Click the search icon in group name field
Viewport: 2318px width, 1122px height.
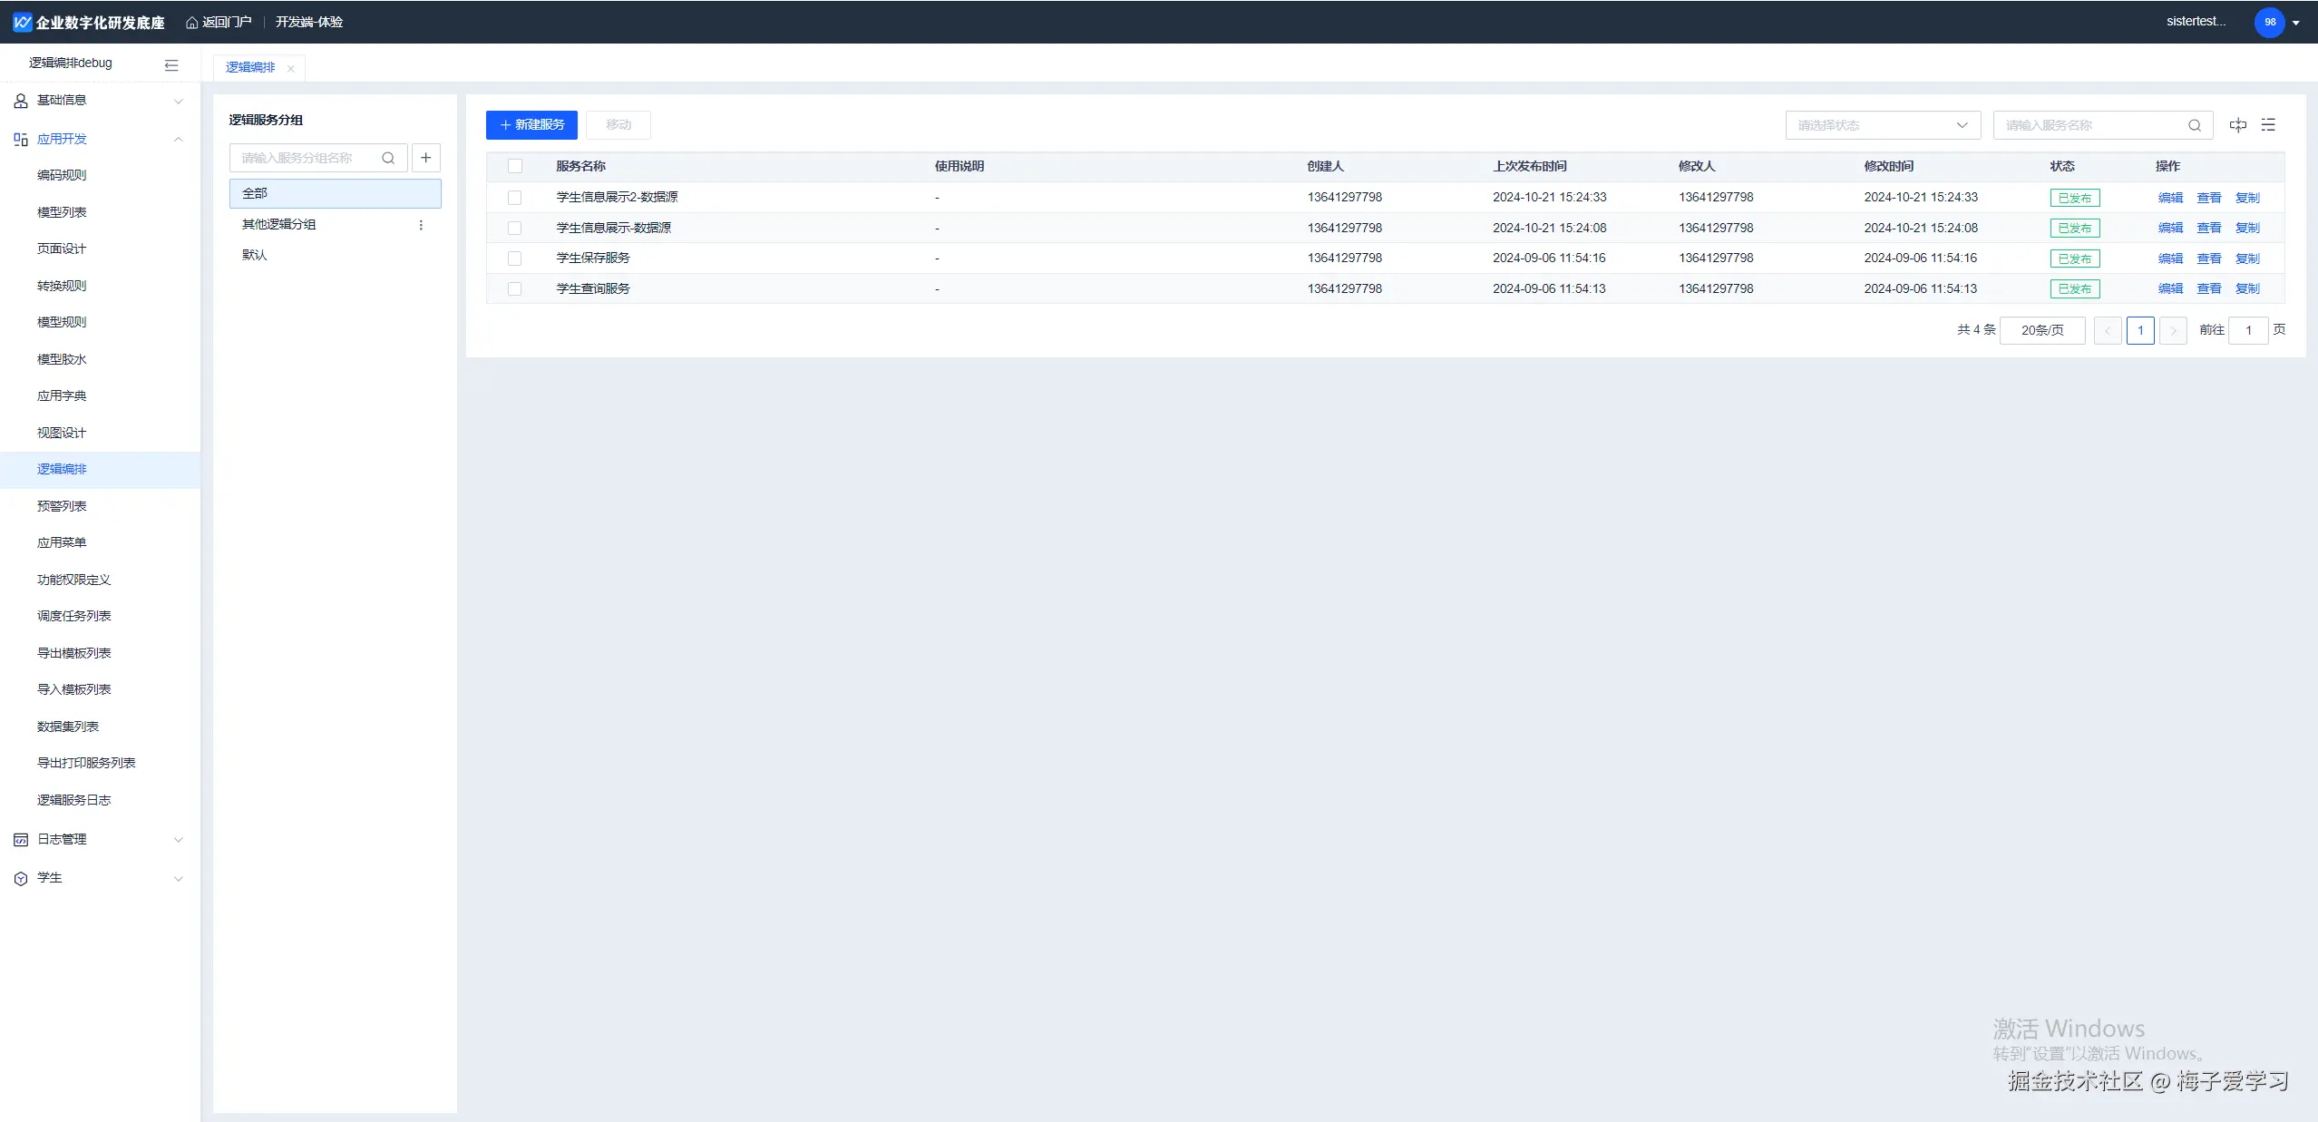pyautogui.click(x=388, y=158)
